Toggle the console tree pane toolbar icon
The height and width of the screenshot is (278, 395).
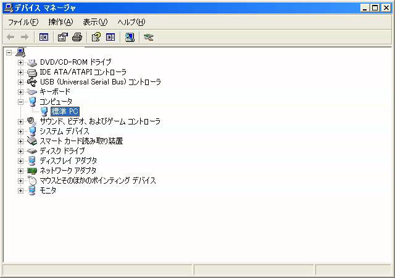44,37
